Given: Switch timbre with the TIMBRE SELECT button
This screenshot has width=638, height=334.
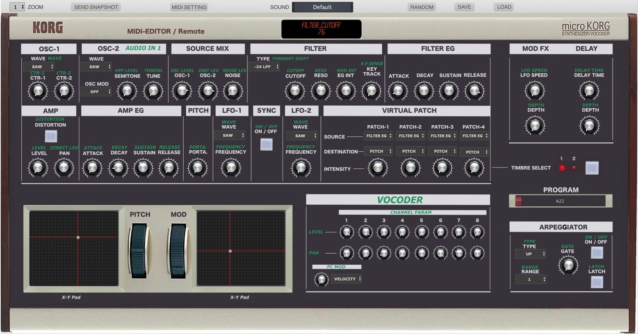Looking at the screenshot, I should (592, 168).
